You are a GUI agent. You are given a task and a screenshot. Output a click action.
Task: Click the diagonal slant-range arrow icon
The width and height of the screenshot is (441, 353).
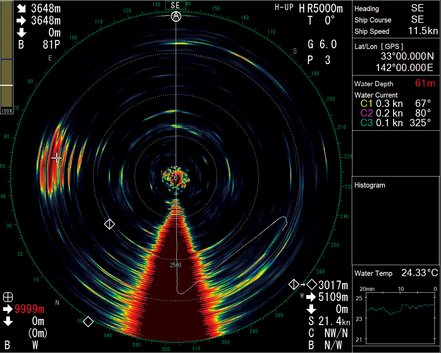[x=21, y=9]
